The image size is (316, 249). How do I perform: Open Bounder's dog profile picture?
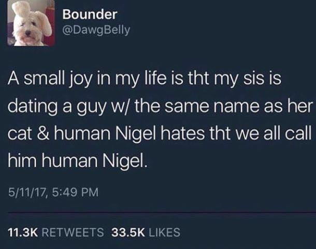click(x=31, y=23)
